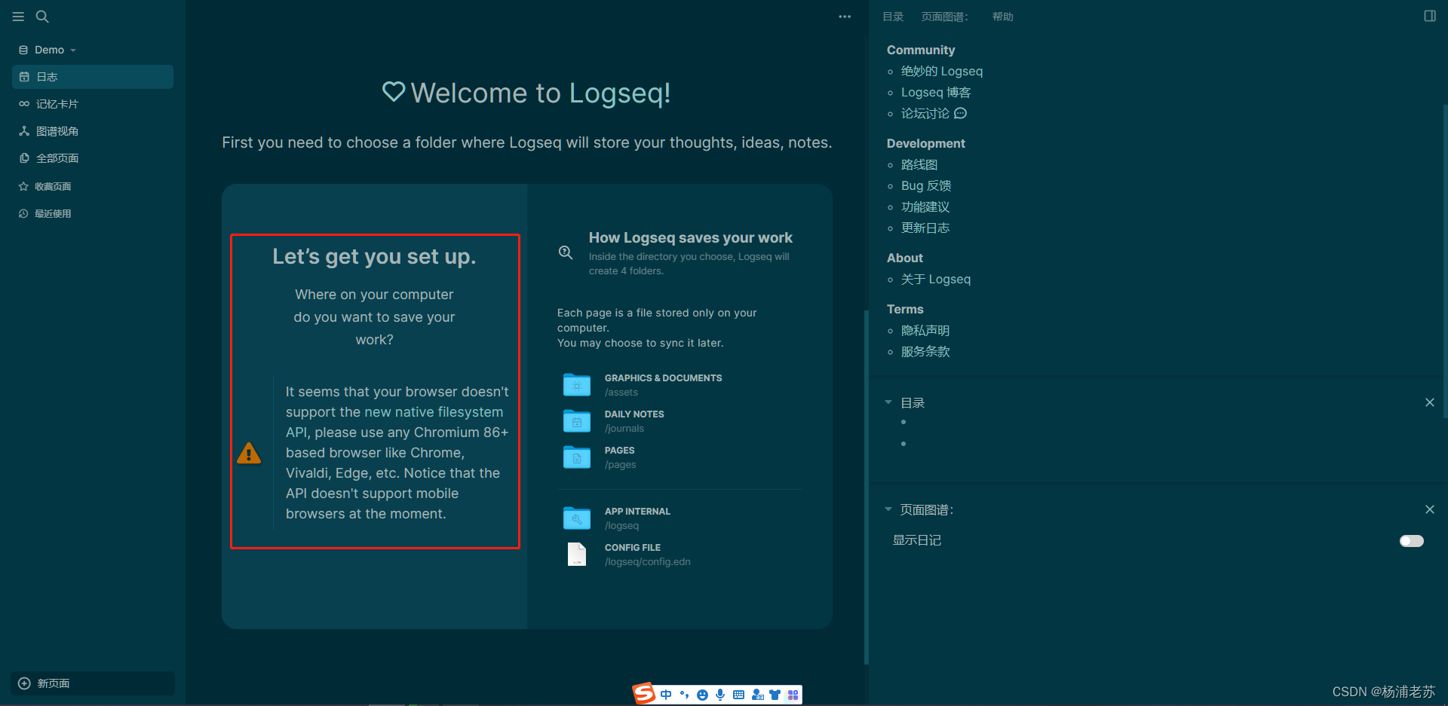Open the 功能建议 feature request link
The image size is (1448, 706).
coord(925,206)
